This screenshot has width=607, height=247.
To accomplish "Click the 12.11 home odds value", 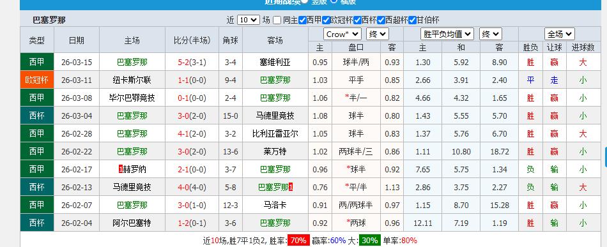I will tap(422, 223).
